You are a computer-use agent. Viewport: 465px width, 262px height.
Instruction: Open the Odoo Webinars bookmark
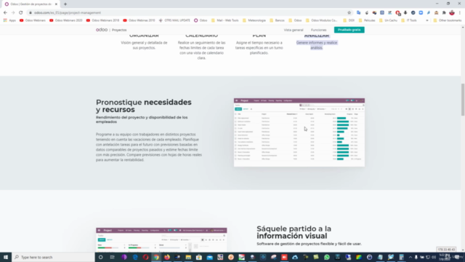pyautogui.click(x=33, y=20)
